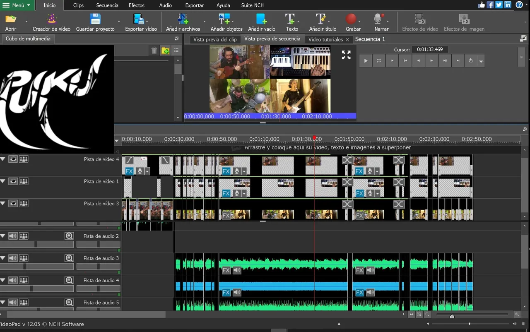Toggle visibility of Pista de vídeo 3

tap(13, 203)
